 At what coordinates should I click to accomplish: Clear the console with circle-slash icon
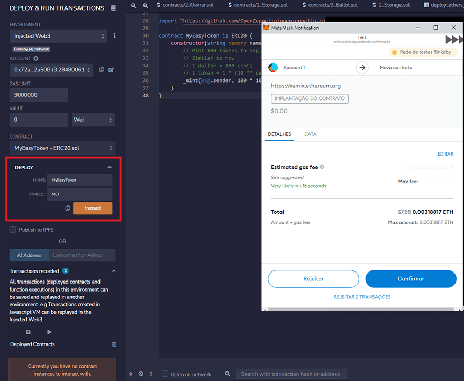tap(141, 374)
